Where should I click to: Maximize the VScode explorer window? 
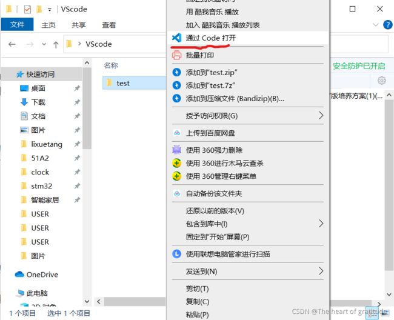click(352, 9)
